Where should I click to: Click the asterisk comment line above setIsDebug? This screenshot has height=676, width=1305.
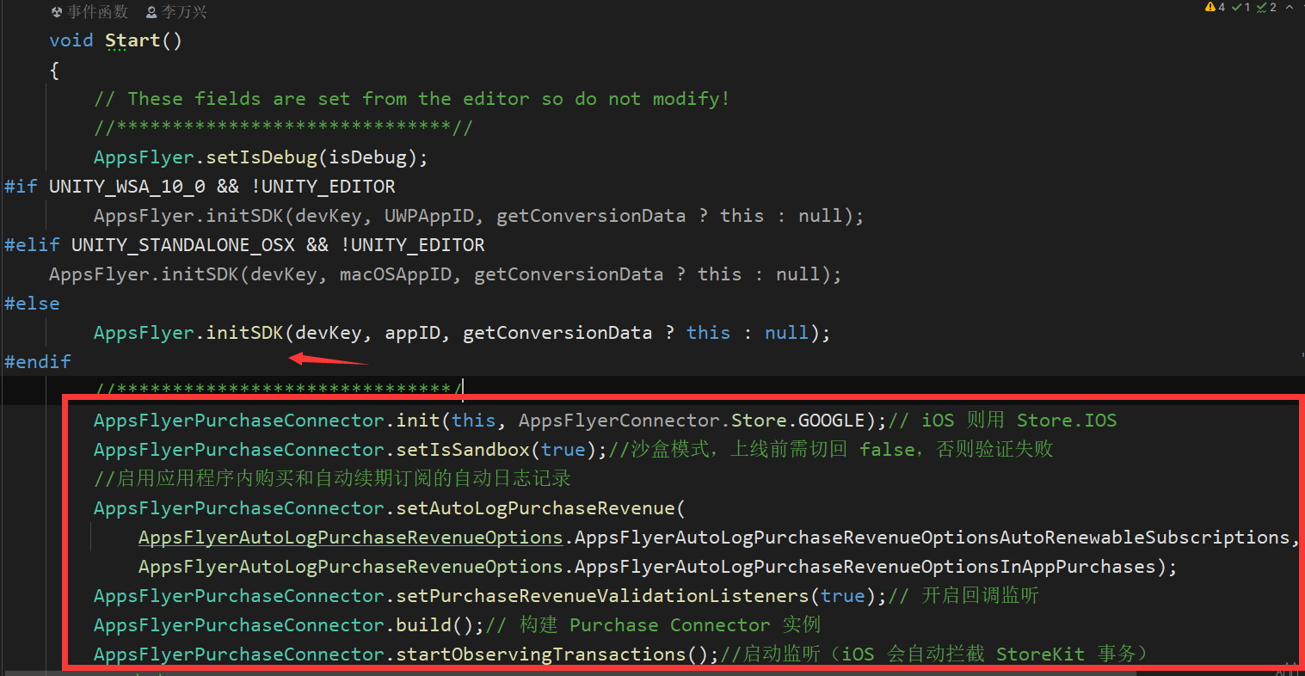point(283,128)
